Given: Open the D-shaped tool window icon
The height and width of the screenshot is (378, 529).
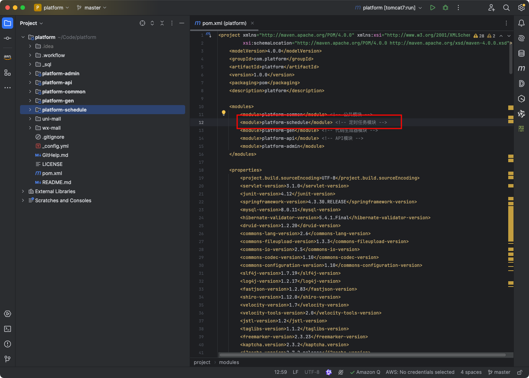Looking at the screenshot, I should point(521,84).
